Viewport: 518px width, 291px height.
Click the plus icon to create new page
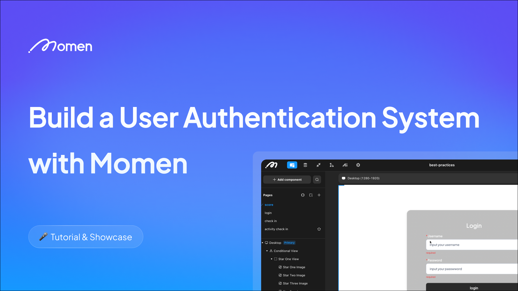(x=319, y=195)
